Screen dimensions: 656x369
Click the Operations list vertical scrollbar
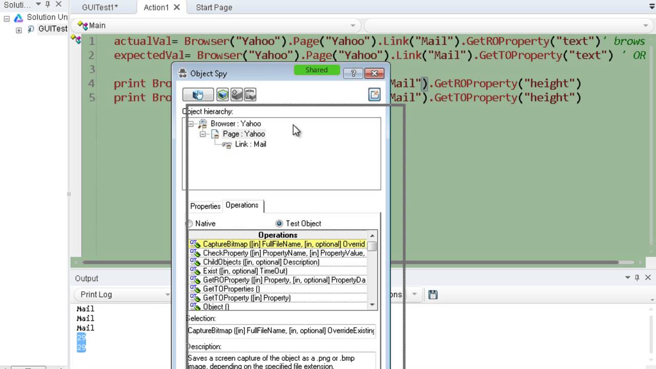[x=373, y=271]
